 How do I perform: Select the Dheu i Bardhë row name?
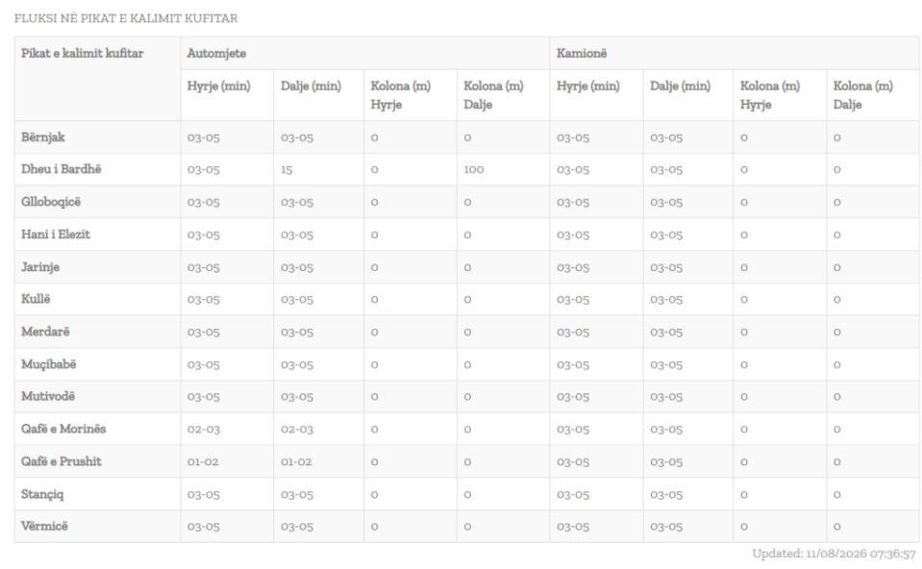click(62, 169)
